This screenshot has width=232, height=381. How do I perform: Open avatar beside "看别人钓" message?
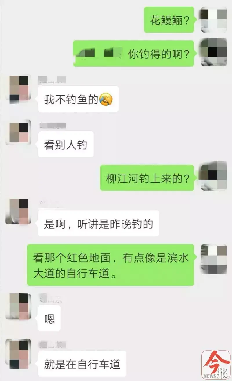click(x=18, y=132)
